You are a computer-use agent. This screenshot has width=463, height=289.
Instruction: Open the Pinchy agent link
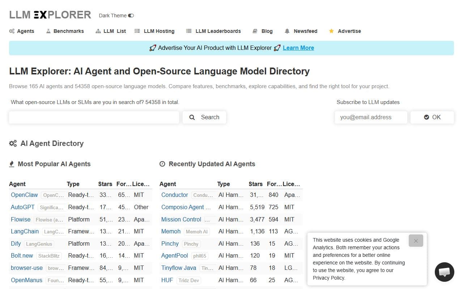(170, 243)
